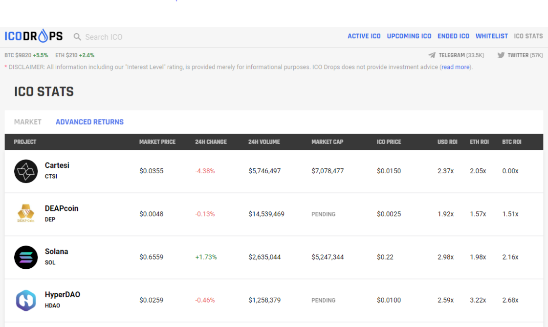This screenshot has width=548, height=327.
Task: Click the HyperDAO logo icon
Action: pos(26,300)
